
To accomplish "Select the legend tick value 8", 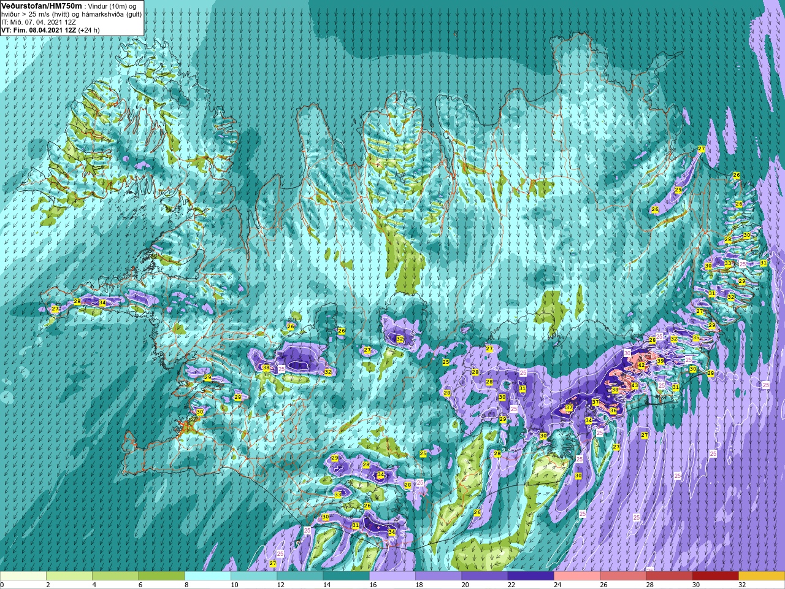I will [x=185, y=585].
